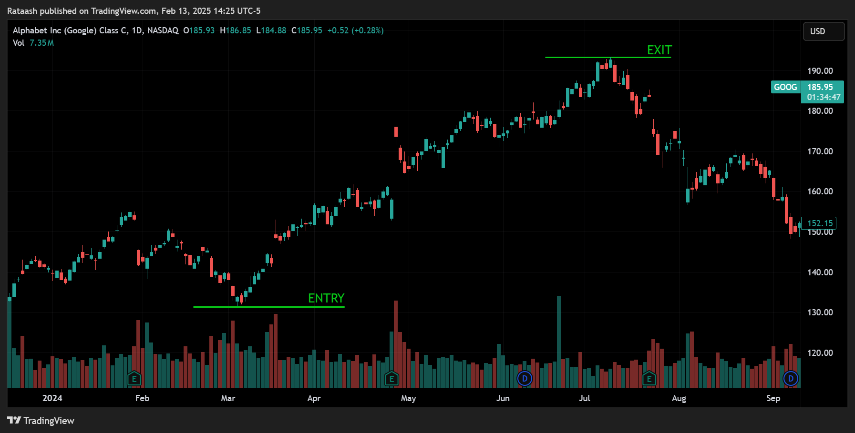Click the dividend D marker near Sep
The width and height of the screenshot is (855, 433).
coord(791,379)
